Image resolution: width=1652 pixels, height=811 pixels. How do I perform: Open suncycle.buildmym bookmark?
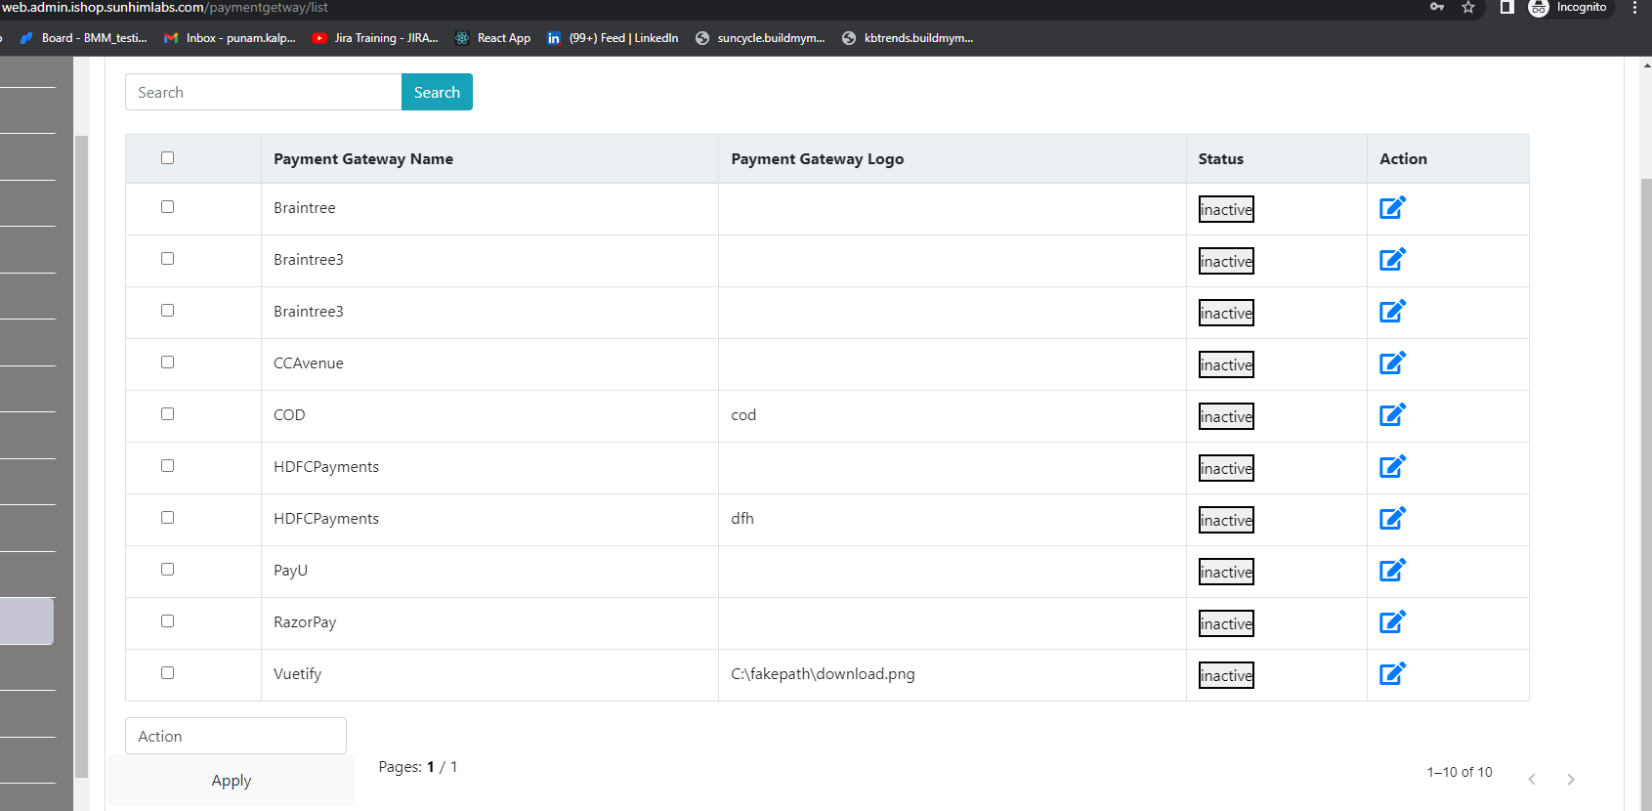pos(760,38)
